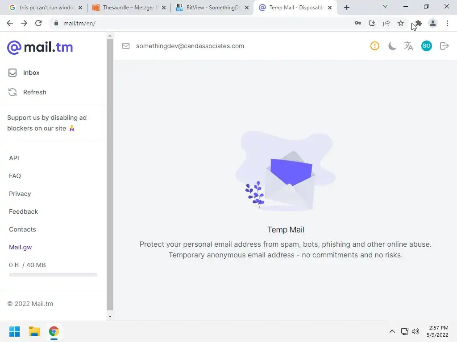This screenshot has height=342, width=457.
Task: Toggle dark mode with the moon icon
Action: (392, 46)
